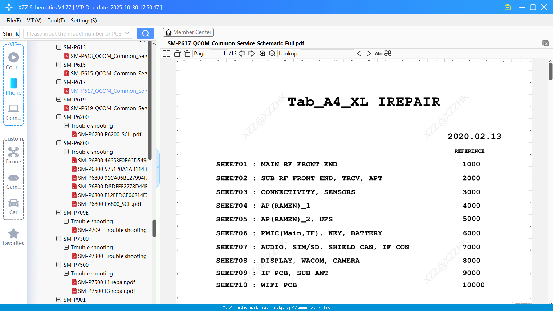The height and width of the screenshot is (311, 553).
Task: Click the Shrink button
Action: point(11,33)
